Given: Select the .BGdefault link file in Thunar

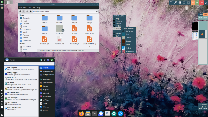Looking at the screenshot, I should pos(60,30).
